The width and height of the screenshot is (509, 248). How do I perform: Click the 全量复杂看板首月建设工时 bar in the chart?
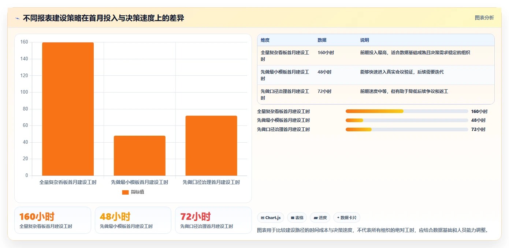click(x=68, y=109)
